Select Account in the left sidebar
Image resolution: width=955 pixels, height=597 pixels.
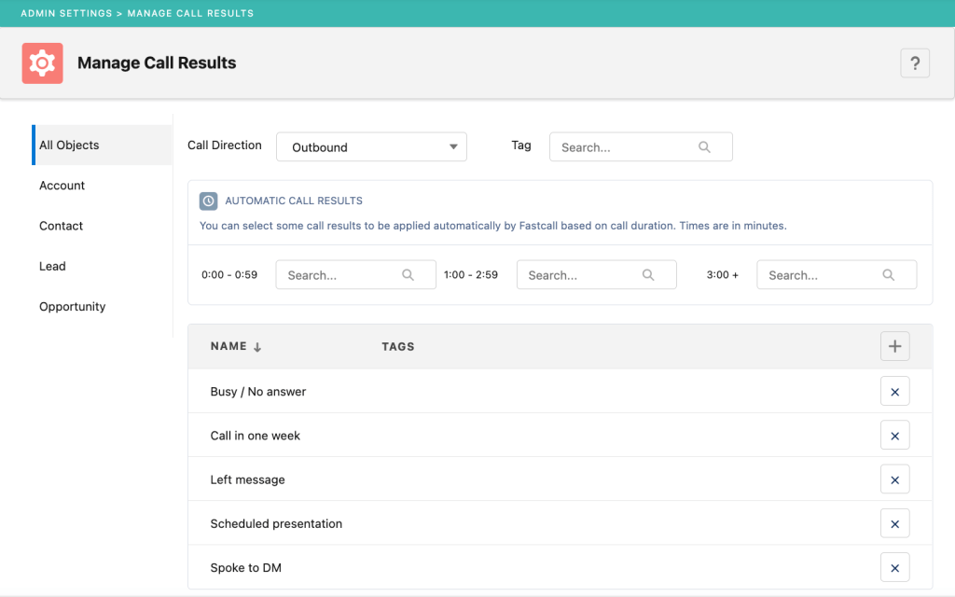[x=62, y=185]
